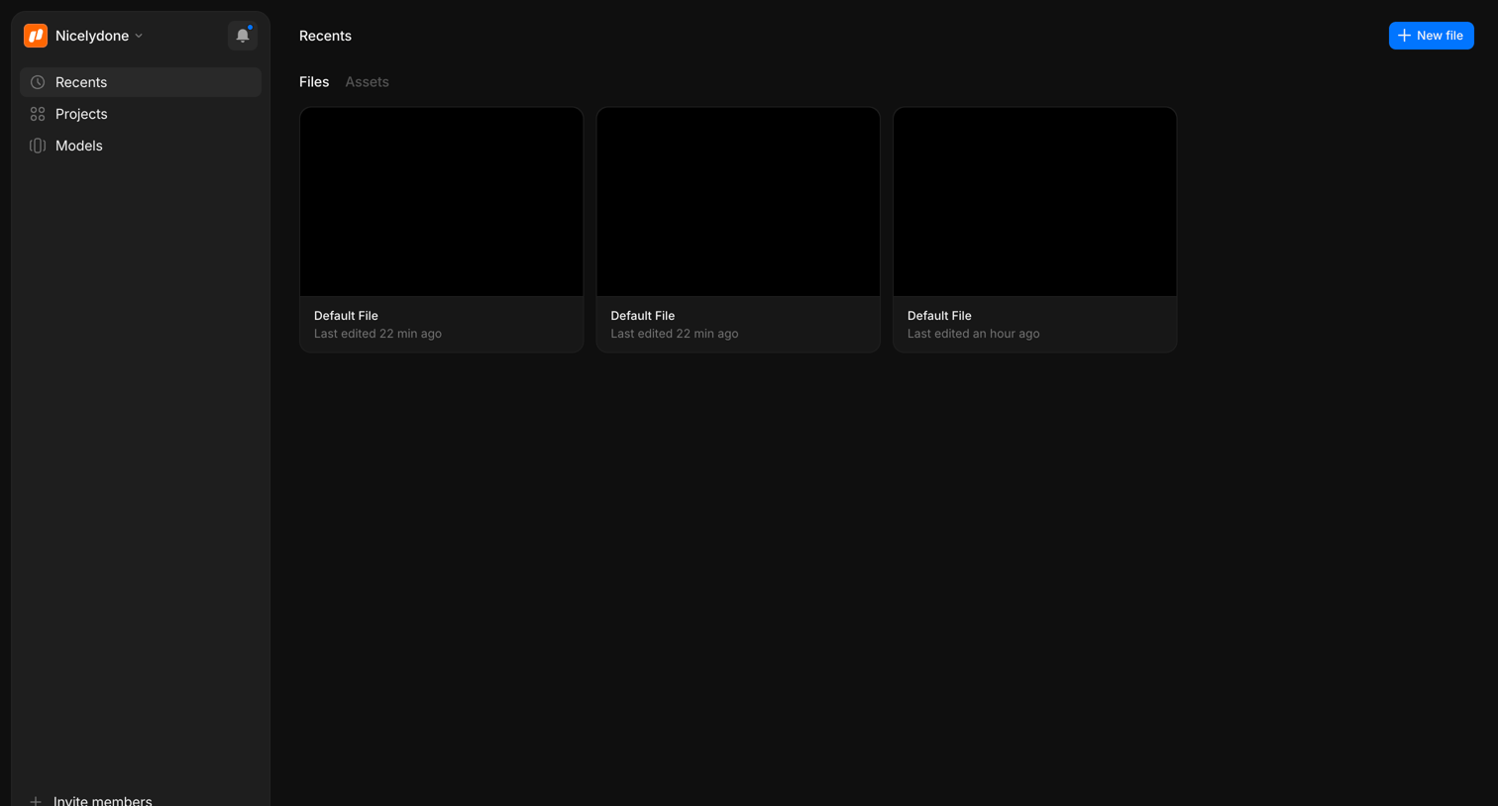
Task: Click the Models icon in sidebar
Action: 38,146
